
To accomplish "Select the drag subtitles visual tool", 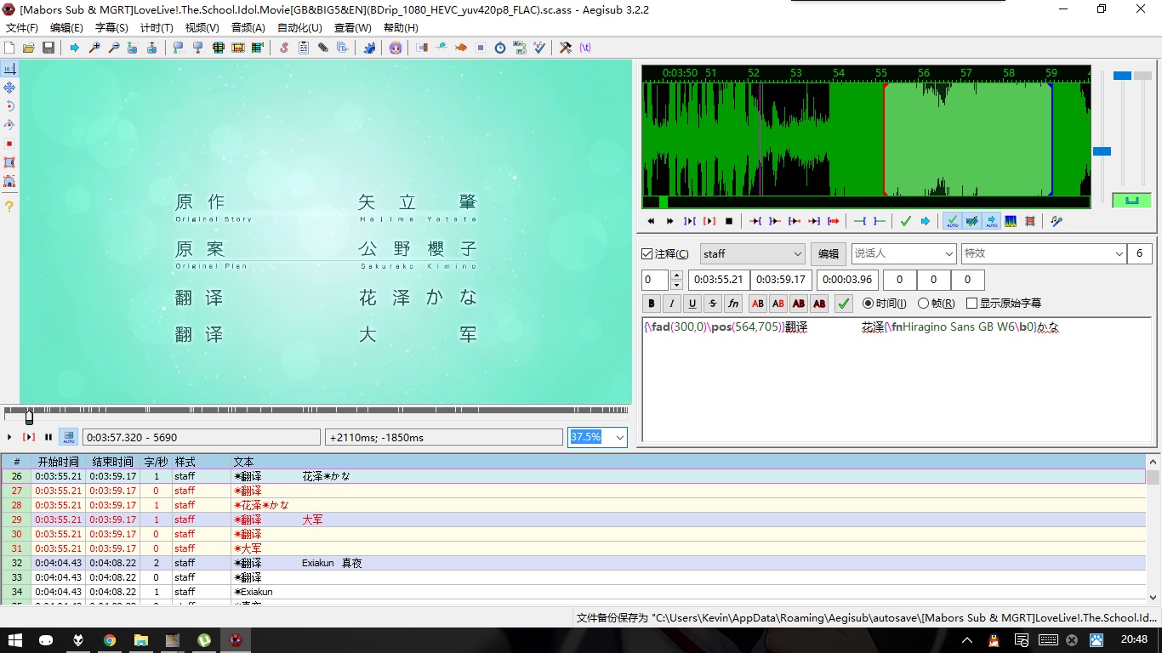I will point(9,88).
